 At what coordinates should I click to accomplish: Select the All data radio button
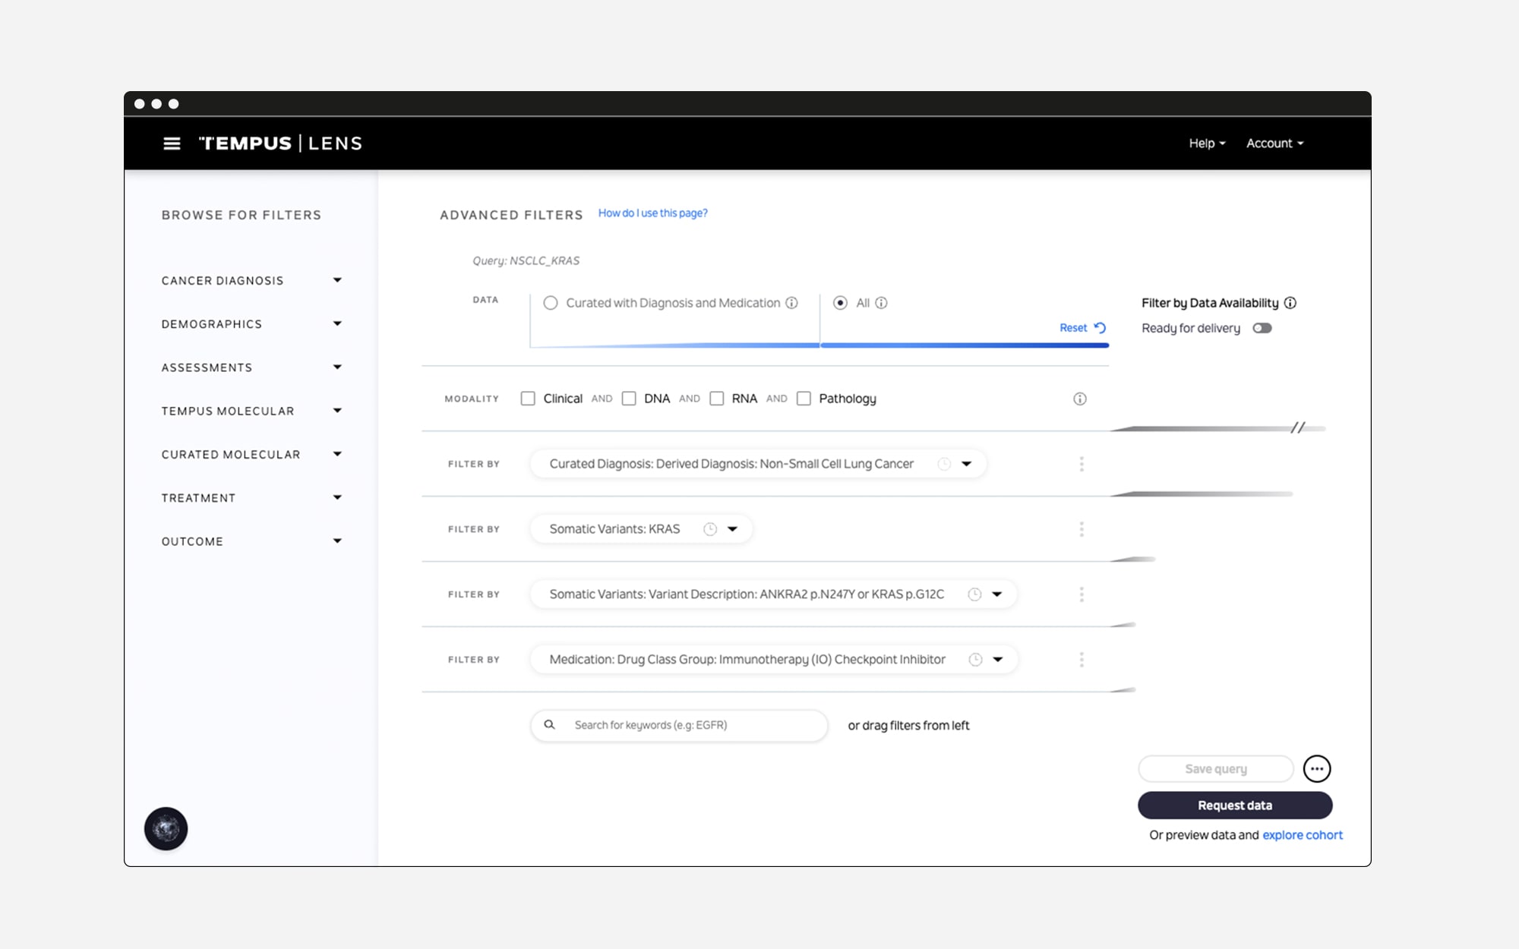(x=840, y=303)
